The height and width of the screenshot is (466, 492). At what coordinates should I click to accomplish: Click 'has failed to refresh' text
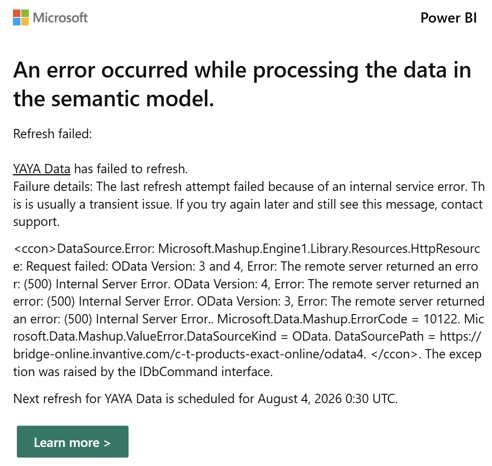[x=131, y=169]
